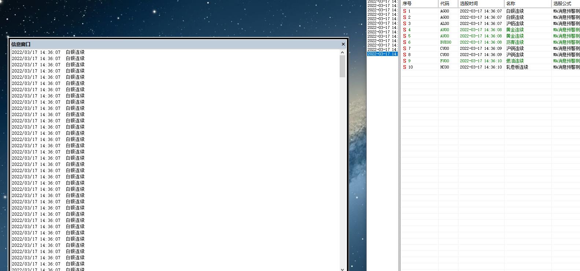Click the 信息窗口 scrollbar down arrow
Viewport: 580px width, 271px height.
pos(343,269)
